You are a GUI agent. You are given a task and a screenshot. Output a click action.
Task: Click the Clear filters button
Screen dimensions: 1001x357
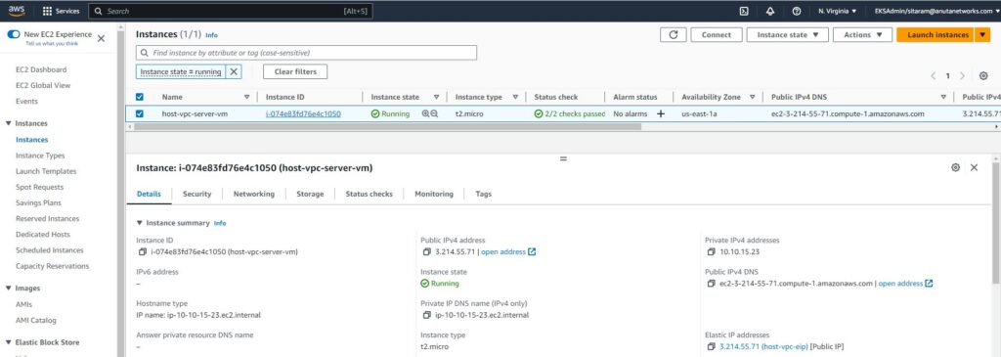click(x=295, y=71)
